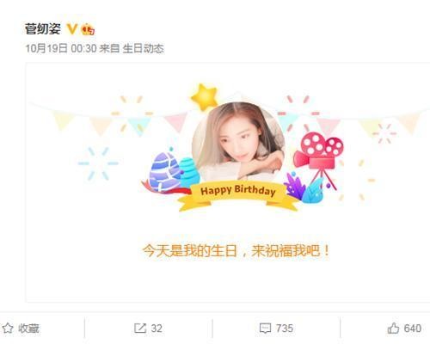Click the yellow star decoration
Screen dimensions: 430x344
(205, 97)
